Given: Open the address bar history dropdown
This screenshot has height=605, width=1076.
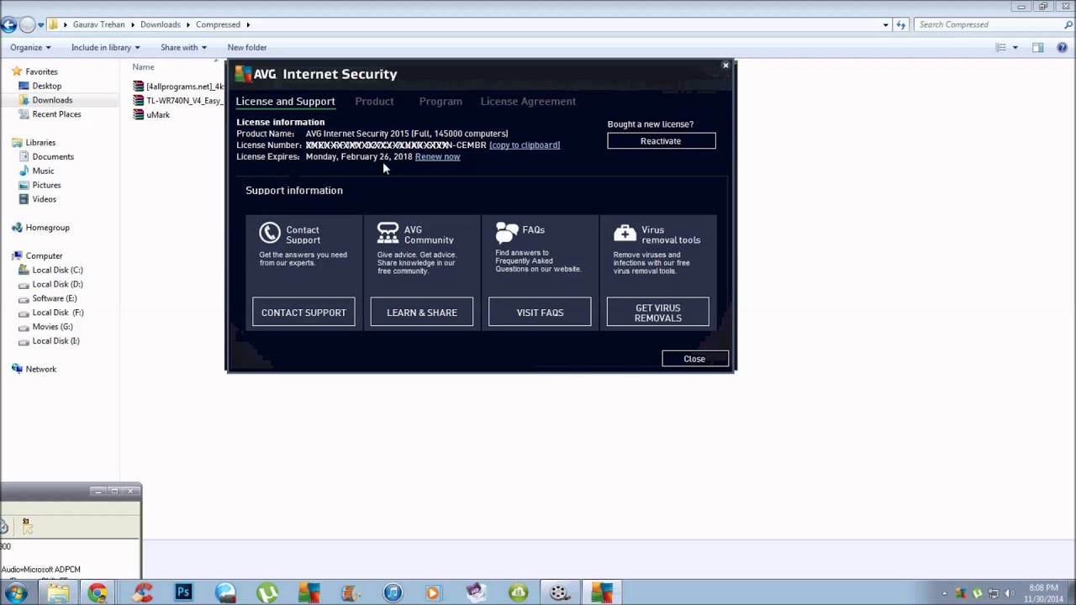Looking at the screenshot, I should [885, 25].
